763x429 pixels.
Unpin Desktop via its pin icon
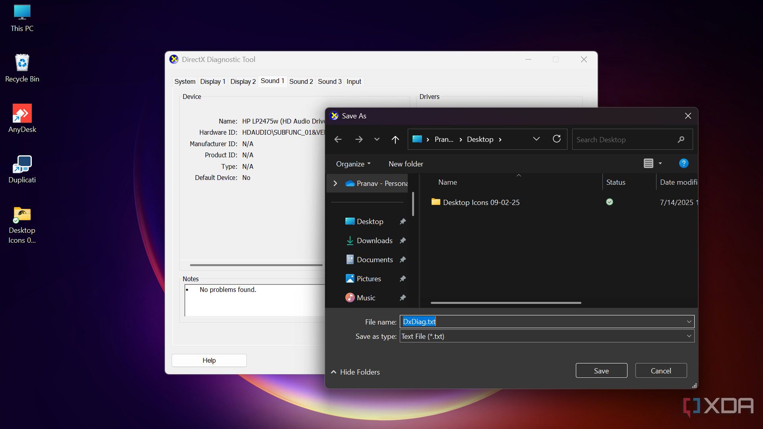[403, 221]
